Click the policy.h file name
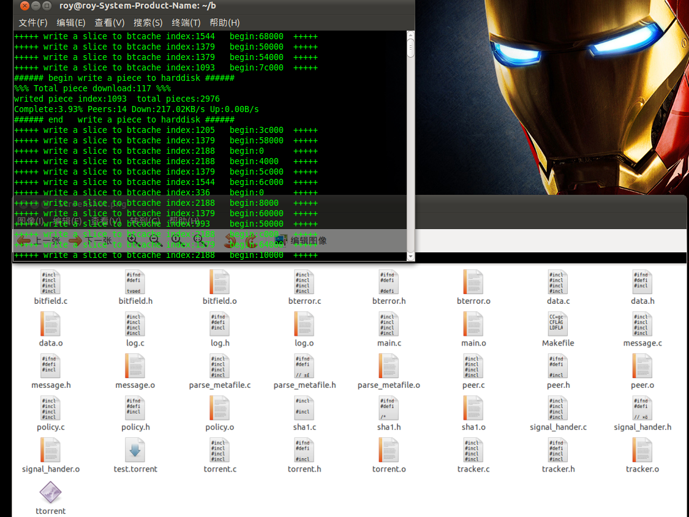The image size is (689, 517). coord(135,428)
